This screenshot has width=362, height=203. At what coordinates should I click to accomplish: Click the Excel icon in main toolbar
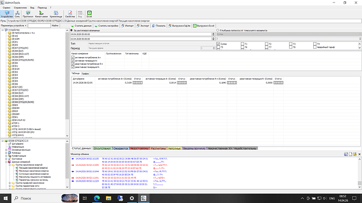(x=89, y=14)
